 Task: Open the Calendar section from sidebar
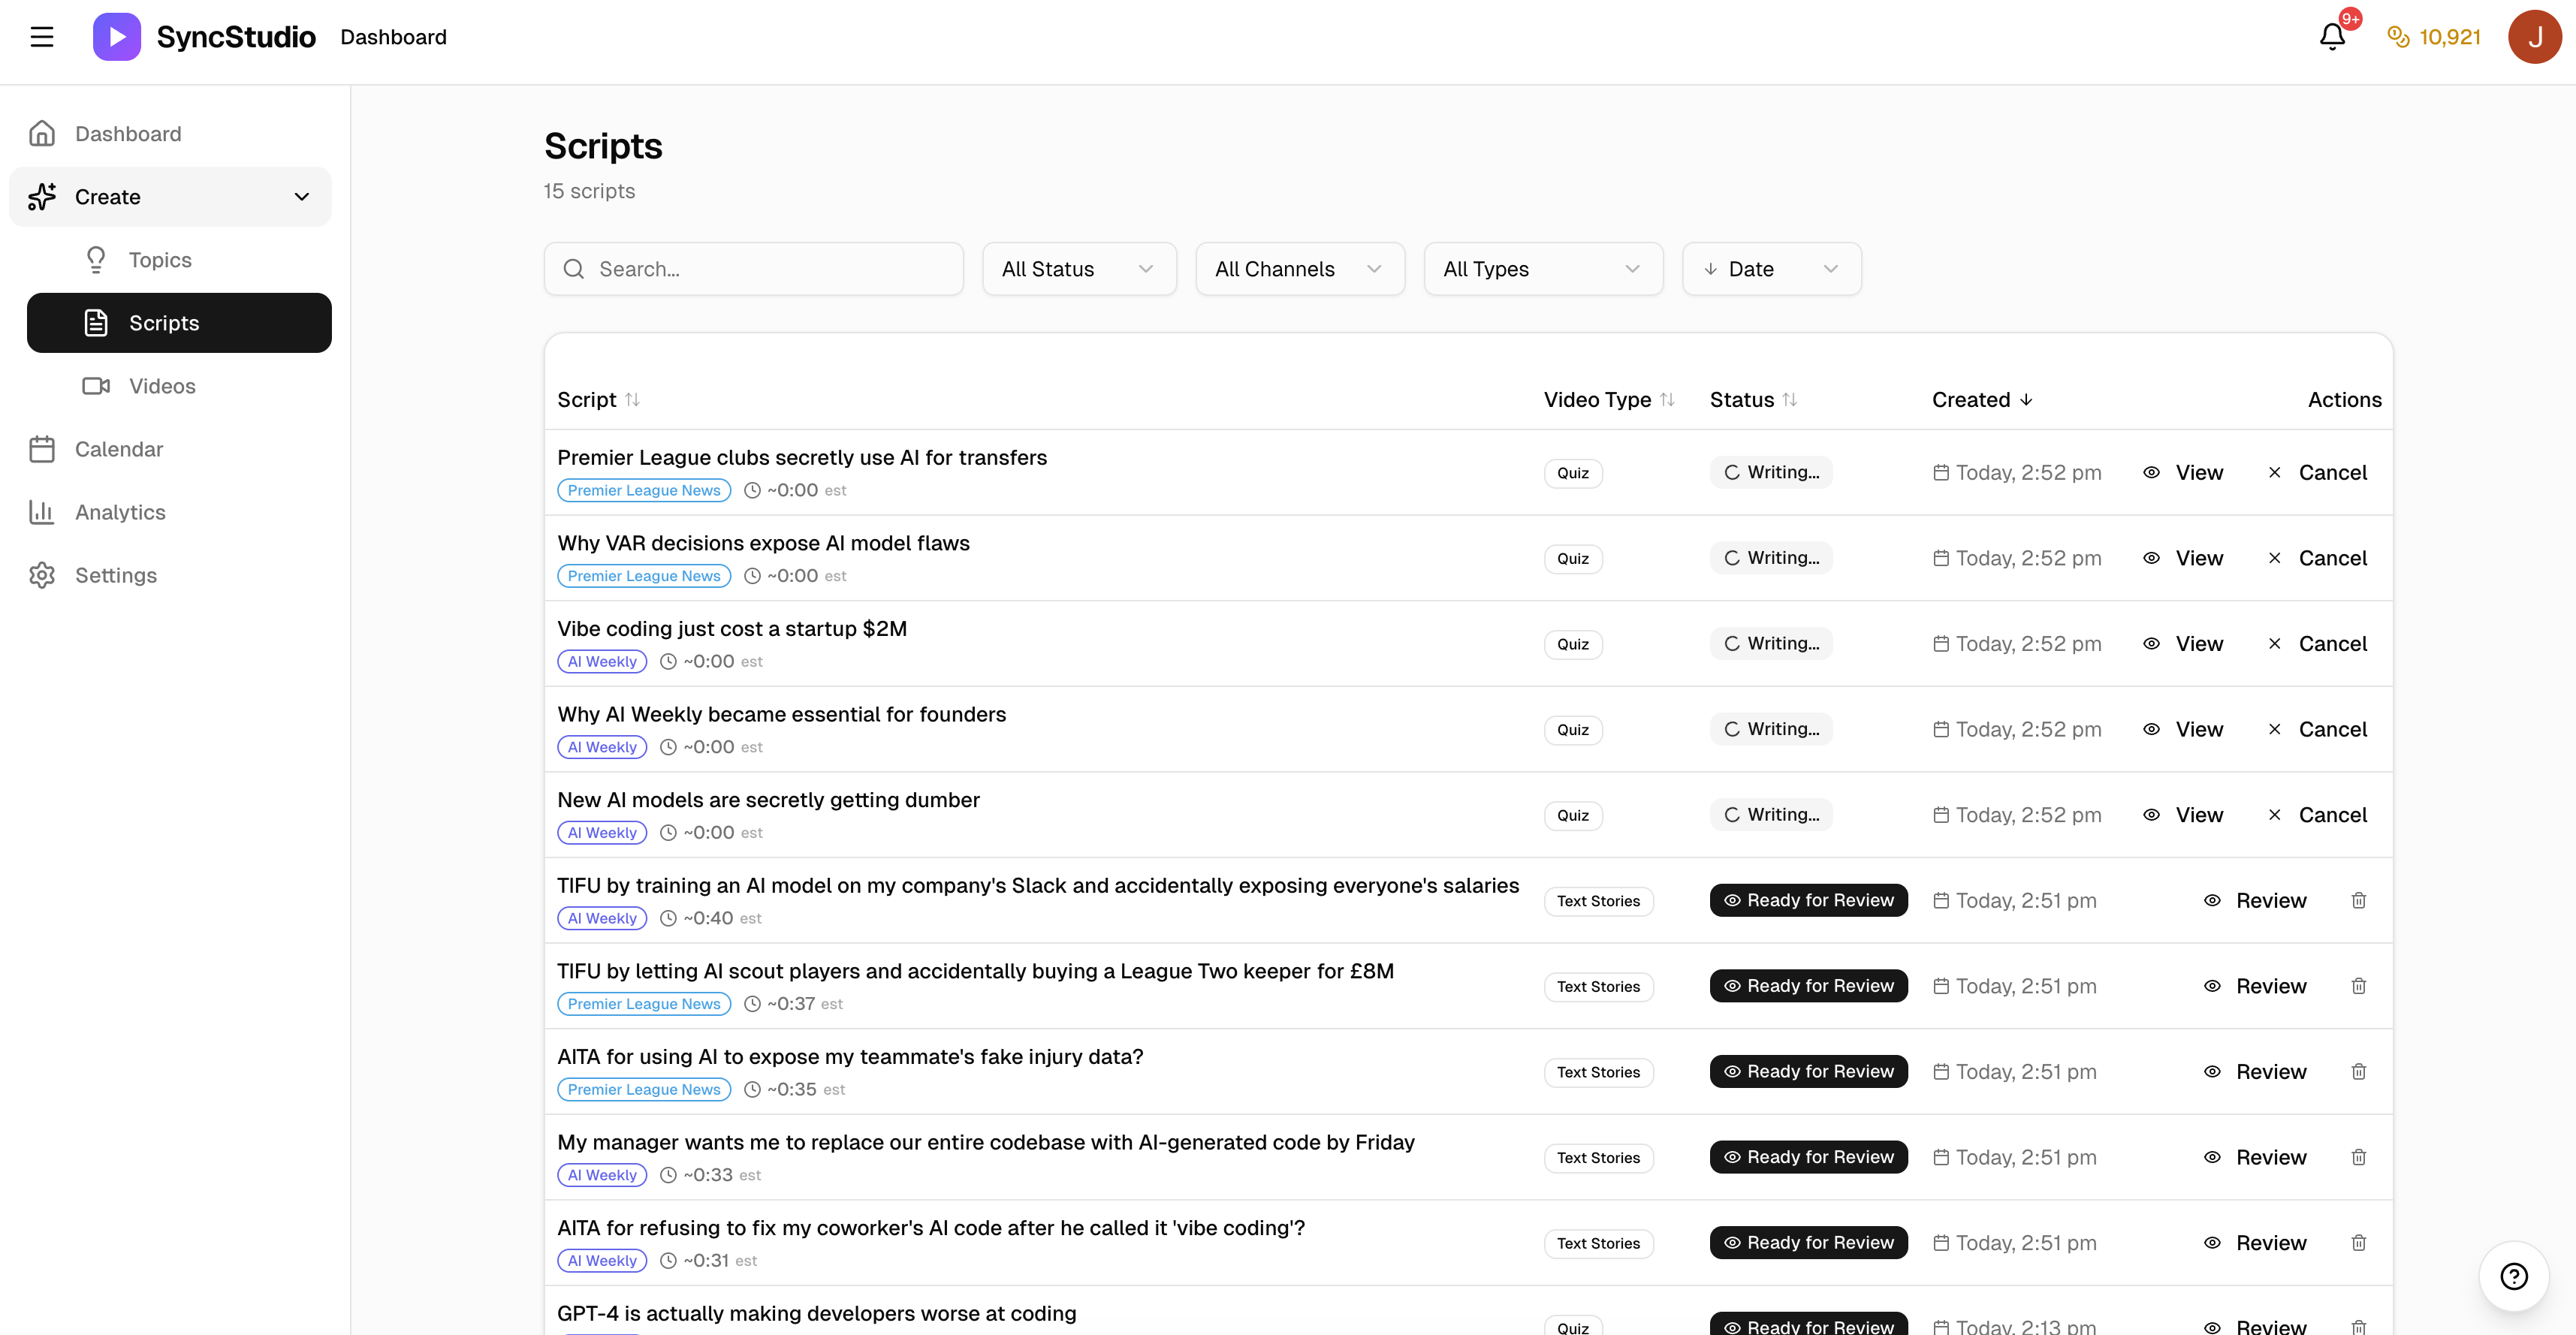119,449
